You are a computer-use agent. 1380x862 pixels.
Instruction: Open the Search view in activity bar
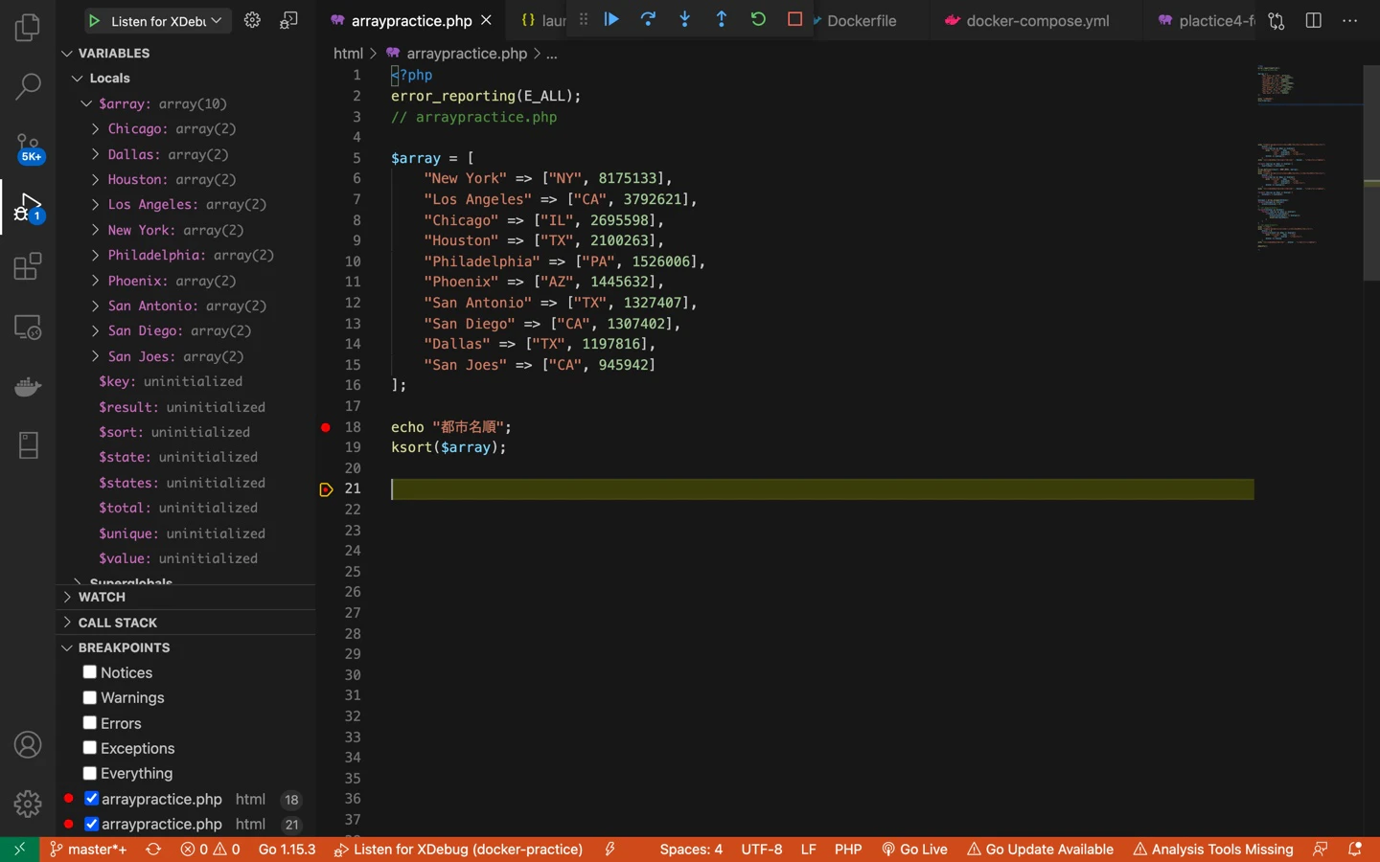pyautogui.click(x=28, y=87)
